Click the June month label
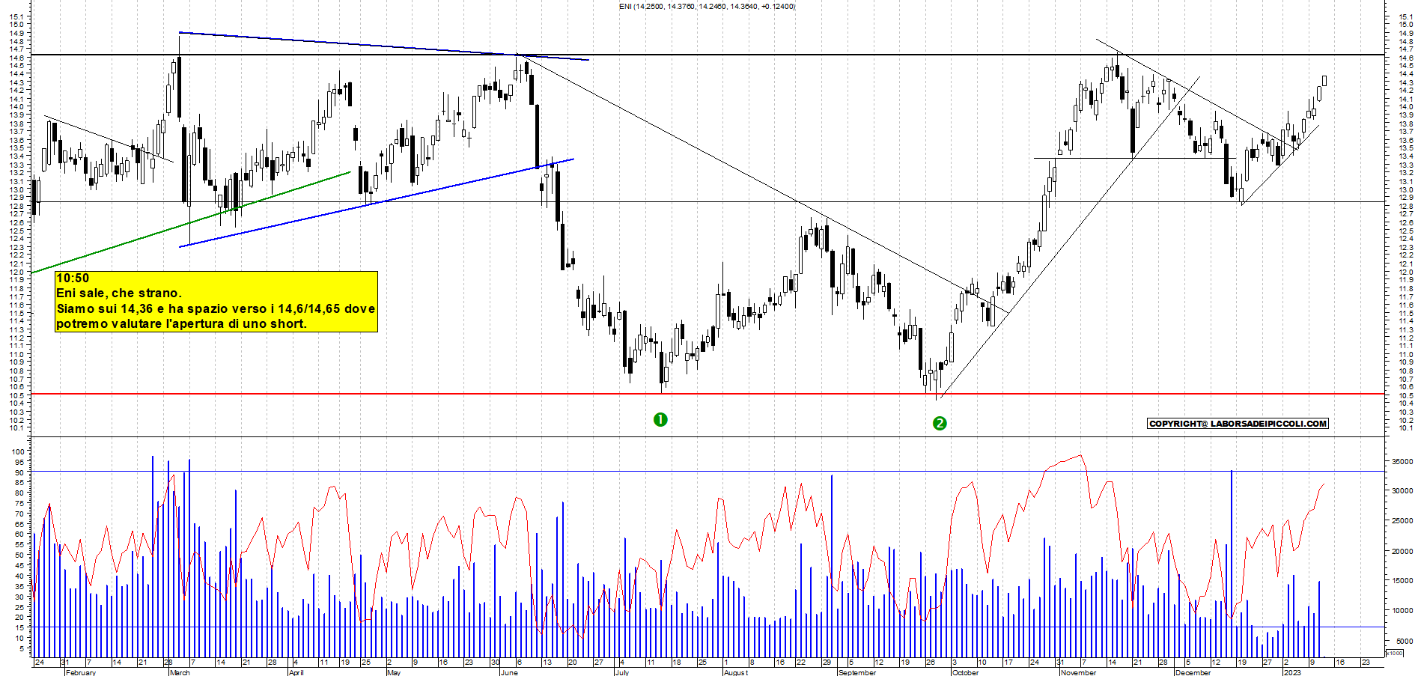Screen dimensions: 1415x676 tap(509, 672)
